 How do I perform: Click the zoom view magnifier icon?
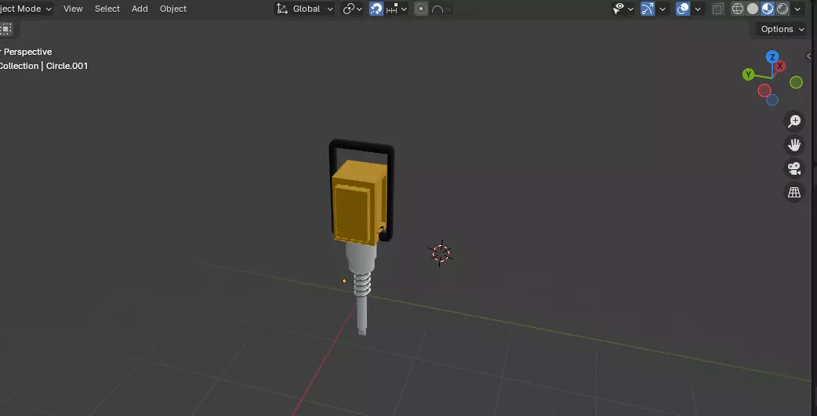(x=794, y=121)
